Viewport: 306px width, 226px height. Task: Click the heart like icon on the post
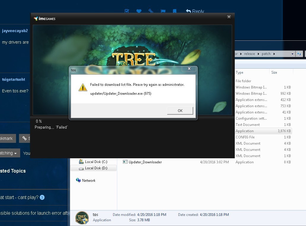[x=139, y=11]
